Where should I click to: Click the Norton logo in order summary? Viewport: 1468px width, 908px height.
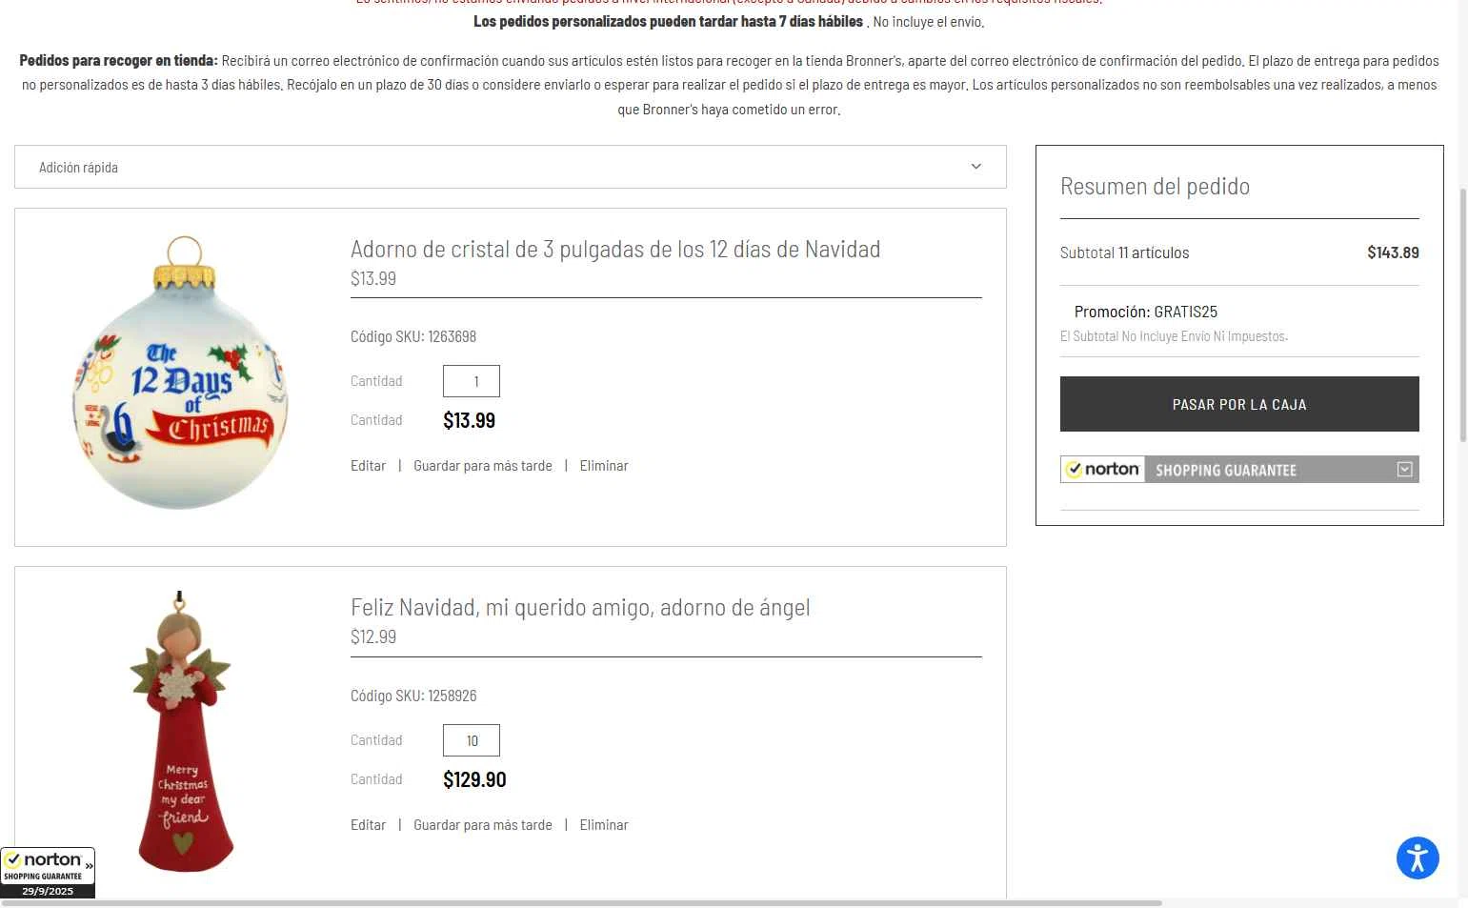pyautogui.click(x=1102, y=470)
